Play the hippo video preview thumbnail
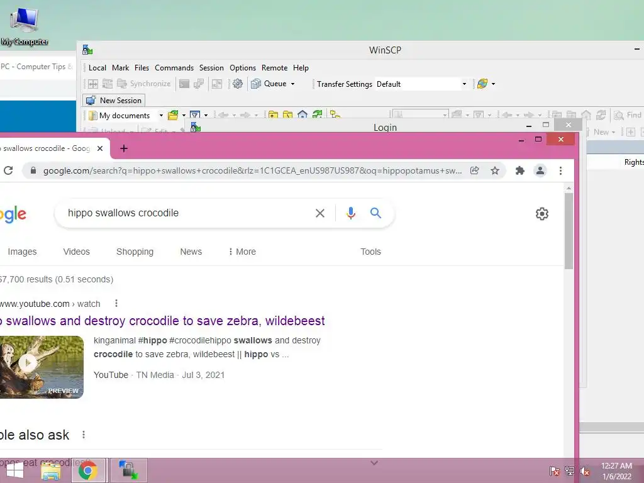The width and height of the screenshot is (644, 483). point(42,367)
